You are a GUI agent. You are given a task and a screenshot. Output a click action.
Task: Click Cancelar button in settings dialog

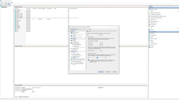(x=108, y=72)
